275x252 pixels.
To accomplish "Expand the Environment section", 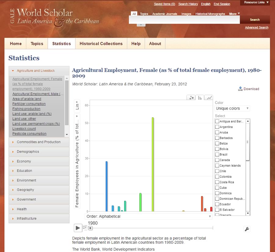I will click(39, 180).
